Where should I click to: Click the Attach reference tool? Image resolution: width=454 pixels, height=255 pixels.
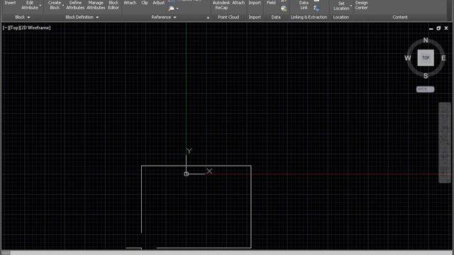coord(130,3)
